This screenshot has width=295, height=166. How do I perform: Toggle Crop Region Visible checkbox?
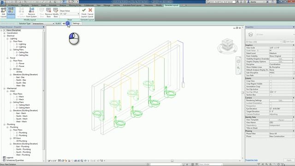coord(271,84)
